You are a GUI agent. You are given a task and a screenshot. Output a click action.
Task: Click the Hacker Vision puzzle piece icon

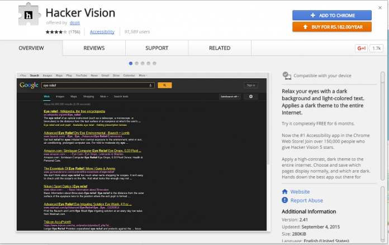(29, 15)
